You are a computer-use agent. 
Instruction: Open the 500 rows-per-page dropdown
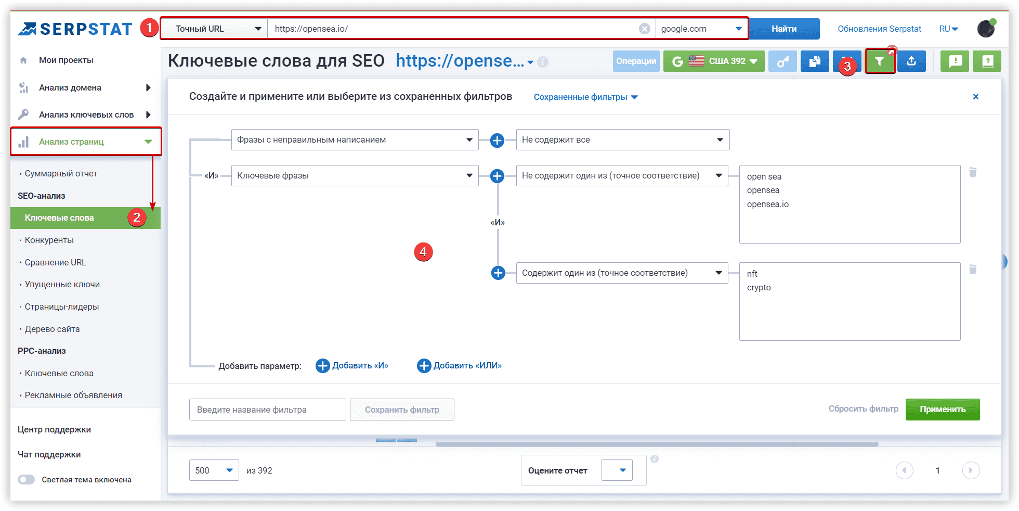pyautogui.click(x=214, y=470)
